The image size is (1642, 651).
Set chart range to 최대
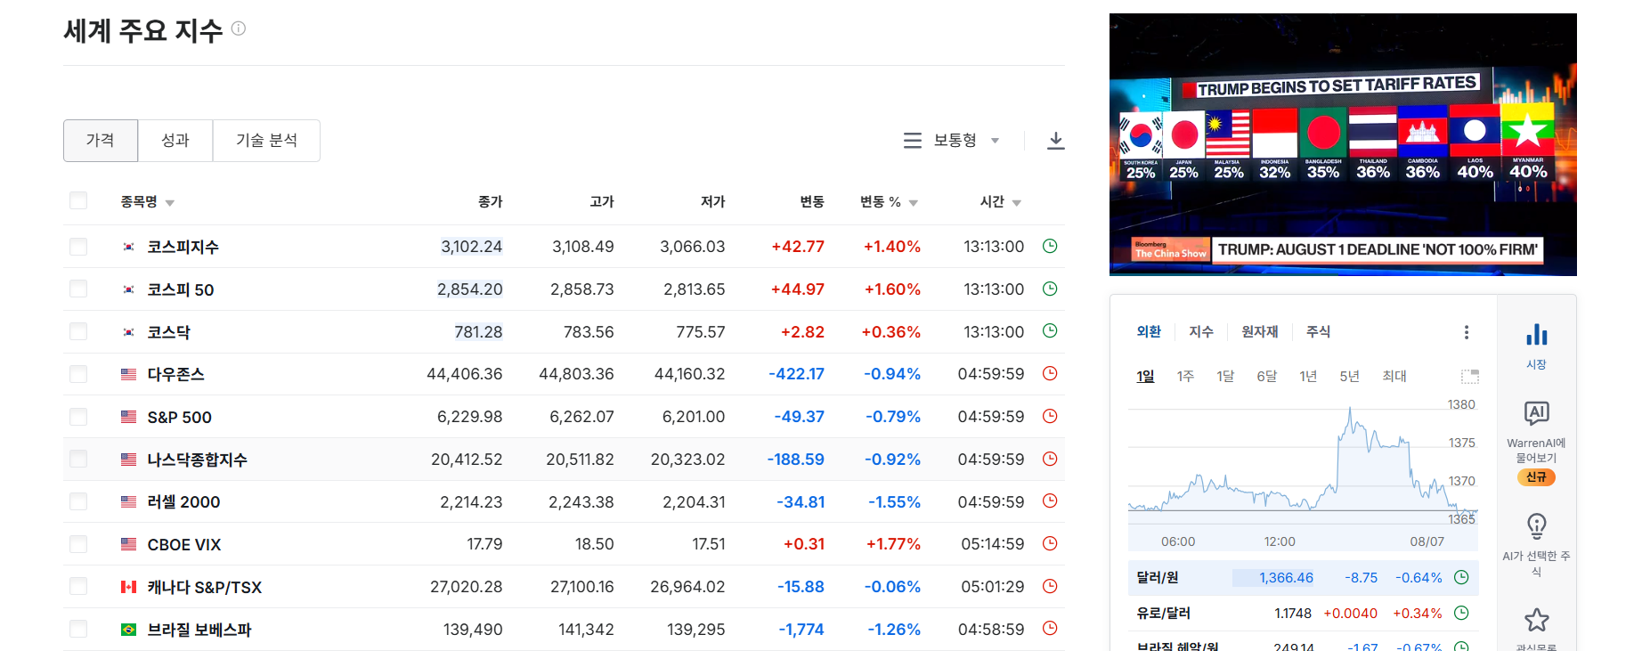[x=1394, y=376]
